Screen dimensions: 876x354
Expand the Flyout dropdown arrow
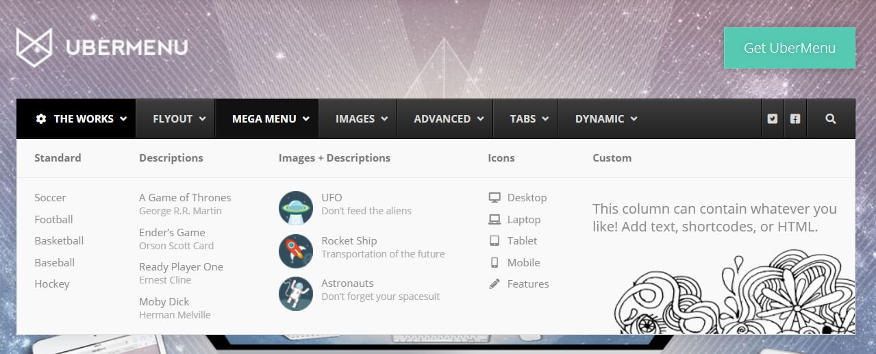coord(203,118)
